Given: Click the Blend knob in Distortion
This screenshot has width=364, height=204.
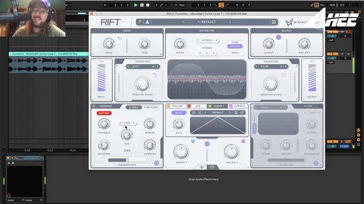Looking at the screenshot, I should (180, 44).
